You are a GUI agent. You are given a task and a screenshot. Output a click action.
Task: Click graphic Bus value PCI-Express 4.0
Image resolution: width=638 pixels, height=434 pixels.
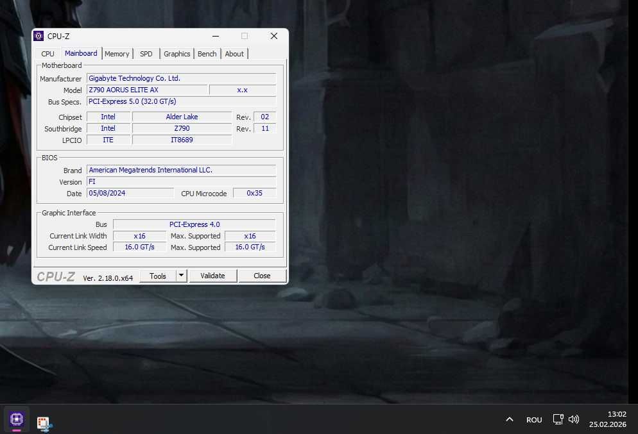[x=194, y=224]
